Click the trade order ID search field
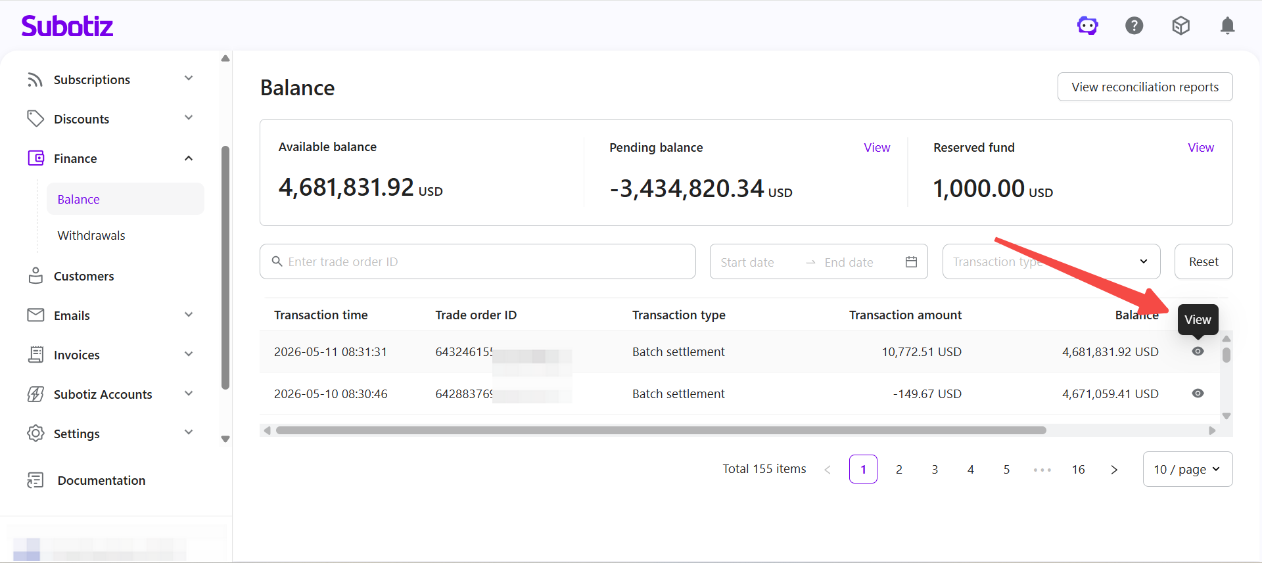Viewport: 1262px width, 563px height. (478, 261)
